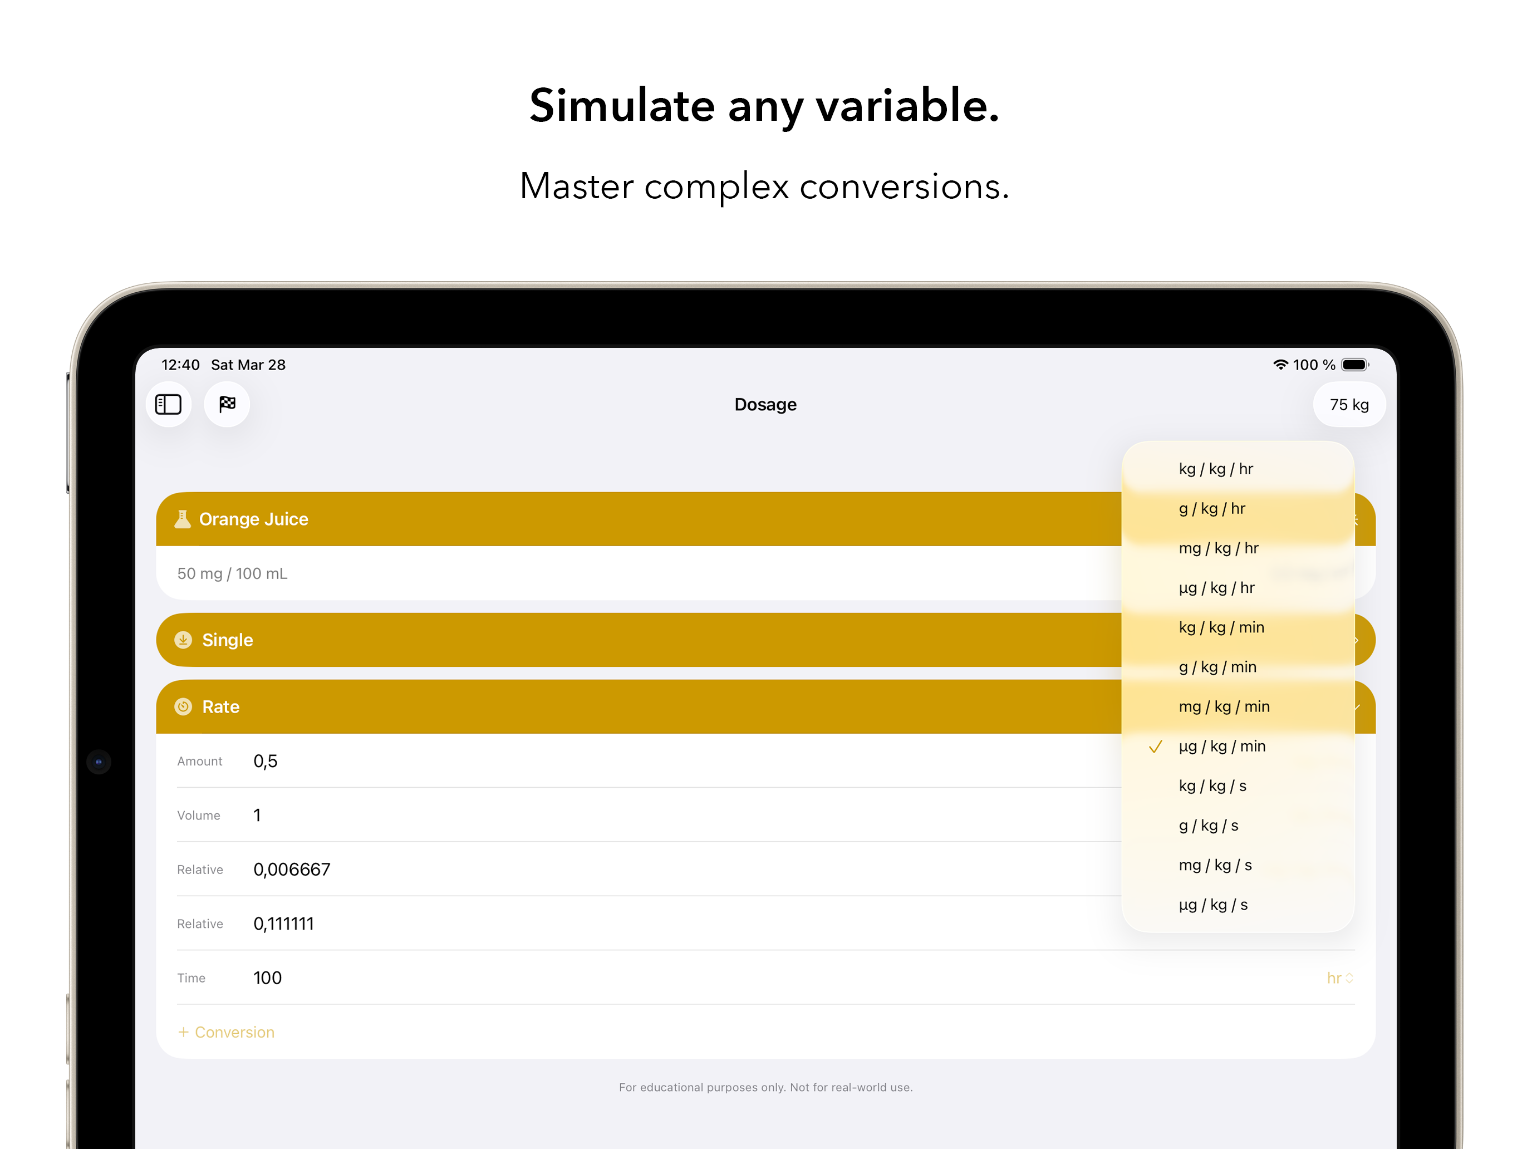The width and height of the screenshot is (1532, 1149).
Task: Edit the Relative field 0,006667
Action: (292, 869)
